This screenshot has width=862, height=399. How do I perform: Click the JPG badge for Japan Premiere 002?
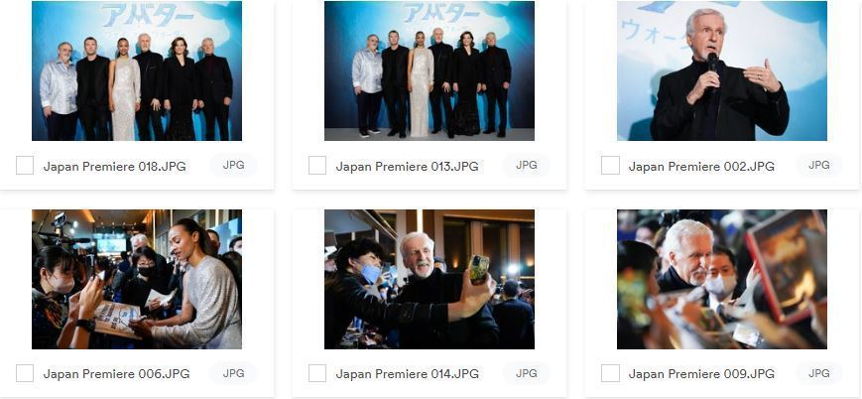819,165
